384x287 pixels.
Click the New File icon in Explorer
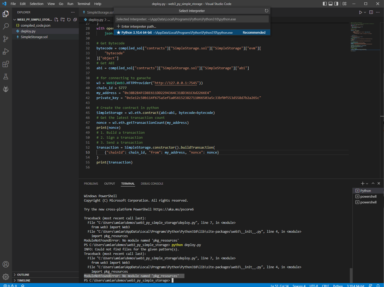56,20
